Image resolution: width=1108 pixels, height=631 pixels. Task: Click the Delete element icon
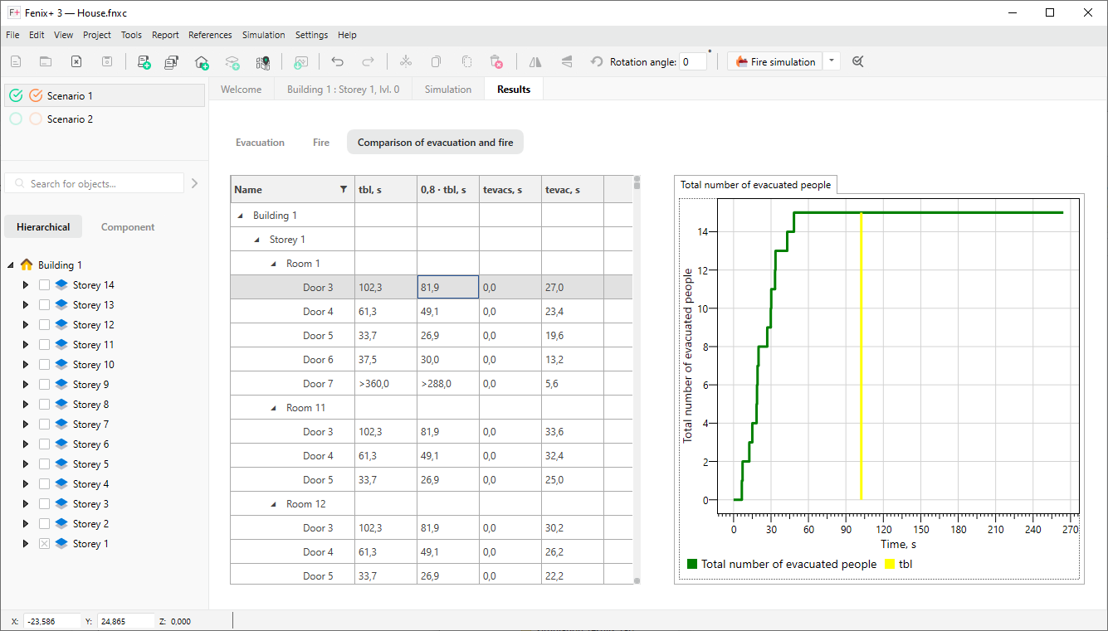(496, 61)
